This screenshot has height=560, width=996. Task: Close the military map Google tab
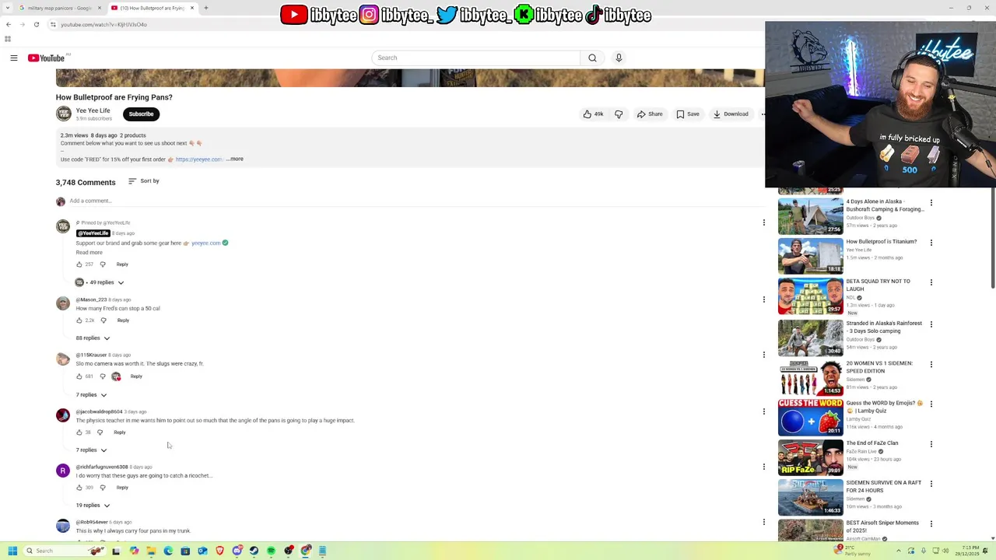click(98, 8)
